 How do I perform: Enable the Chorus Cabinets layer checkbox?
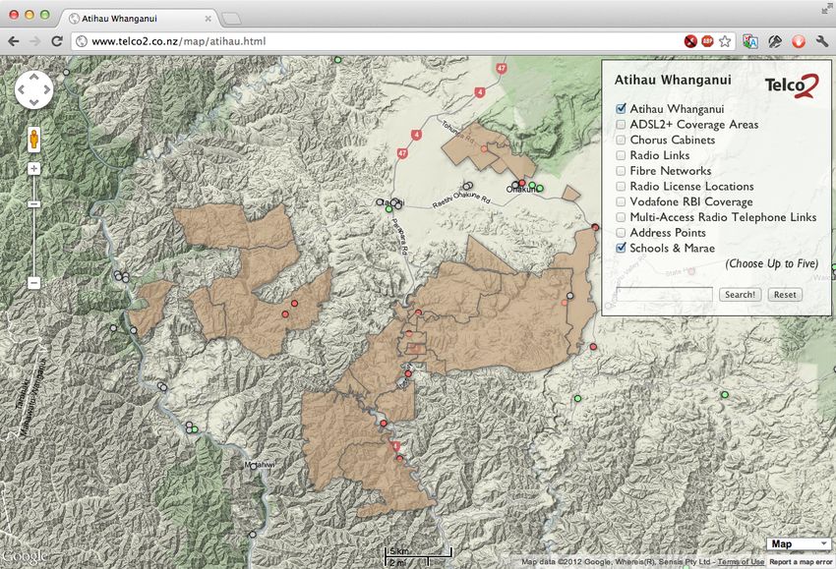(621, 141)
